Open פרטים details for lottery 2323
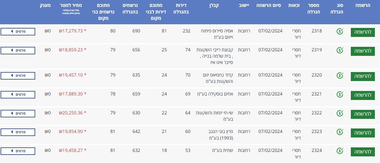This screenshot has height=163, width=380. [18, 132]
